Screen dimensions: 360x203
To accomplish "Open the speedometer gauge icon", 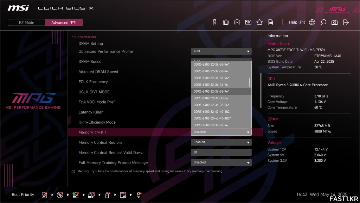I will coord(237,22).
